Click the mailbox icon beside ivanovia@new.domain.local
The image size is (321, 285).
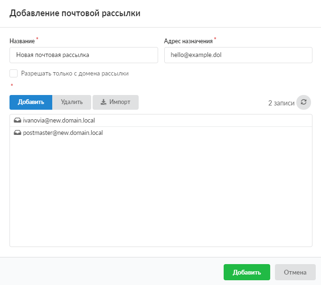pyautogui.click(x=18, y=120)
